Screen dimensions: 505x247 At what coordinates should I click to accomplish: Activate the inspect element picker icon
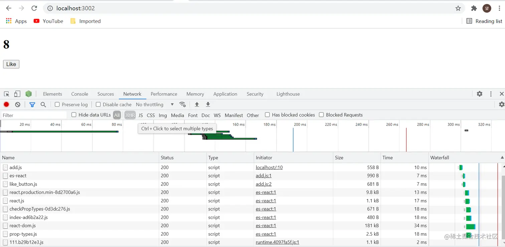[7, 94]
